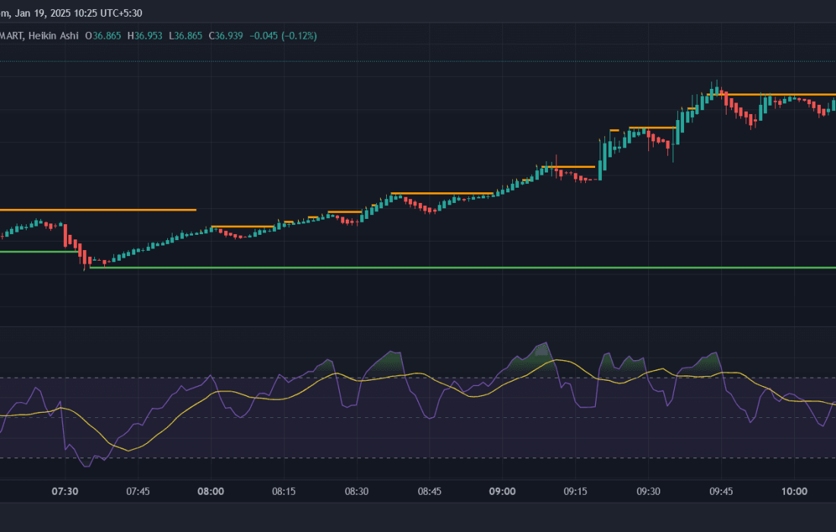Image resolution: width=836 pixels, height=532 pixels.
Task: Click the 10:00 time axis label
Action: pyautogui.click(x=794, y=492)
